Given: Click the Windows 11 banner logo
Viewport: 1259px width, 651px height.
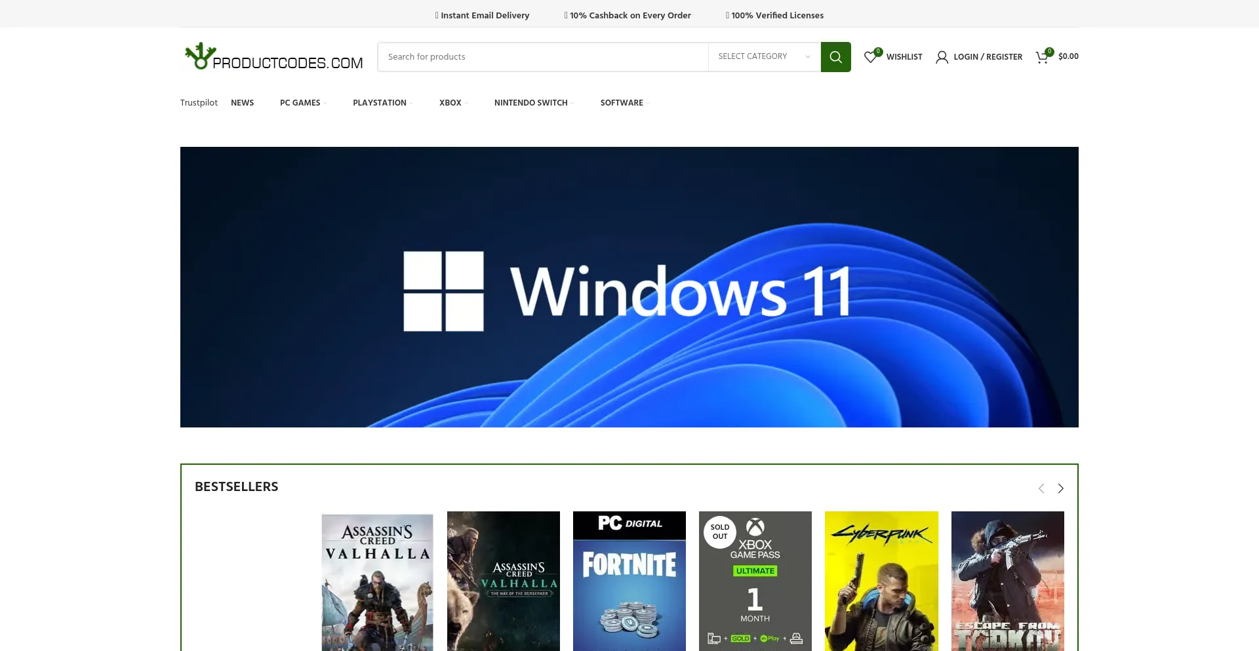Looking at the screenshot, I should click(x=443, y=291).
